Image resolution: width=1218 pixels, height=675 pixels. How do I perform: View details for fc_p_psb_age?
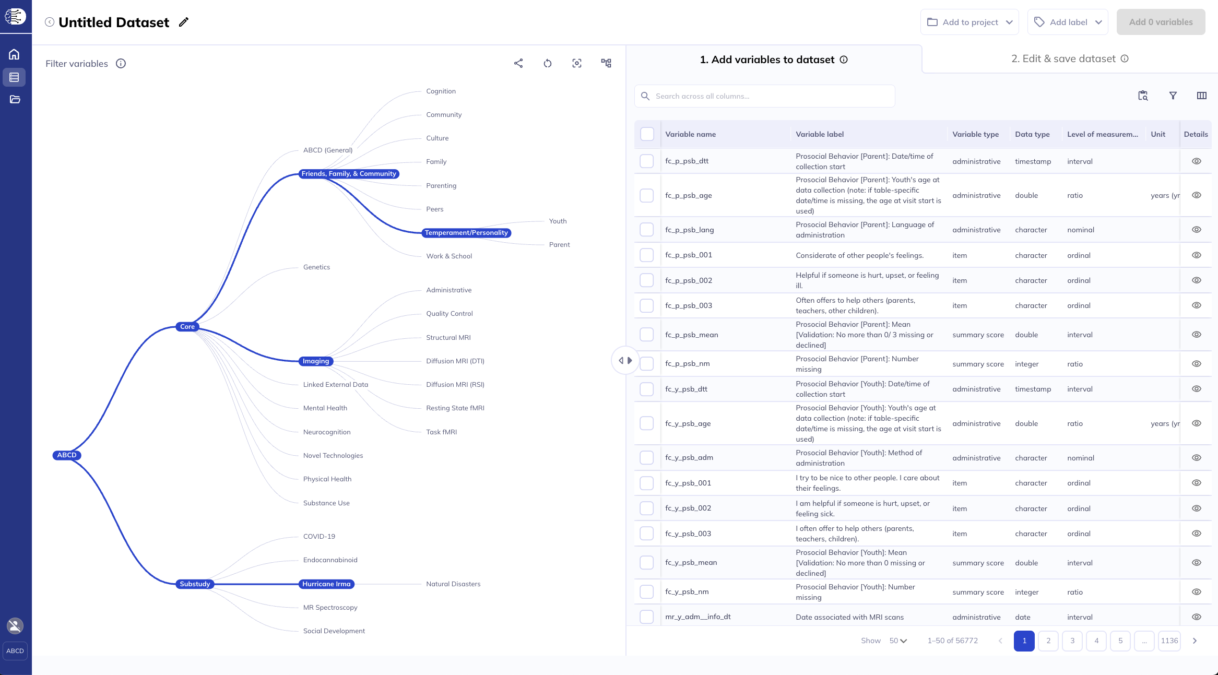pyautogui.click(x=1197, y=195)
